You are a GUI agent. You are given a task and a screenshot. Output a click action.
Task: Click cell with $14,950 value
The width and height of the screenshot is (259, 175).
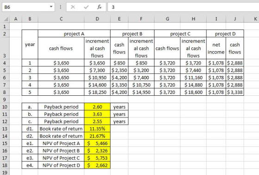(x=141, y=92)
